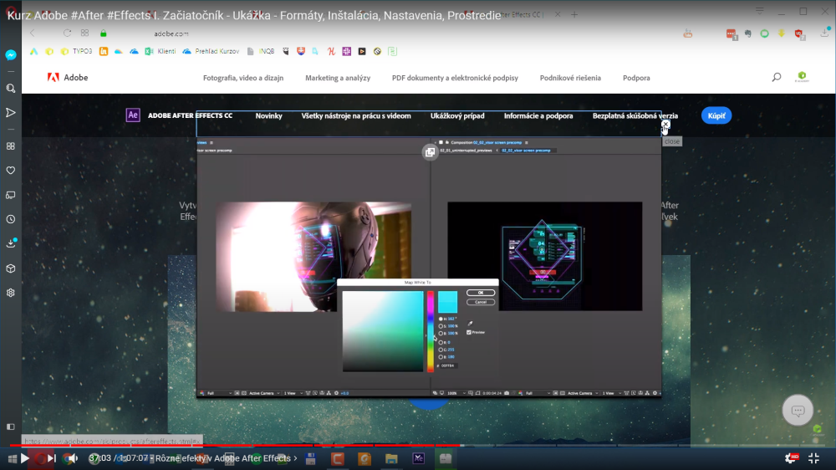Exit fullscreen mode in video player
The width and height of the screenshot is (836, 470).
813,458
